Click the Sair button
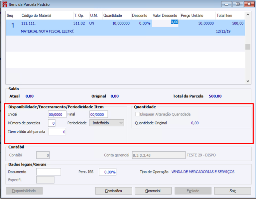This screenshot has width=256, height=199. pos(232,191)
